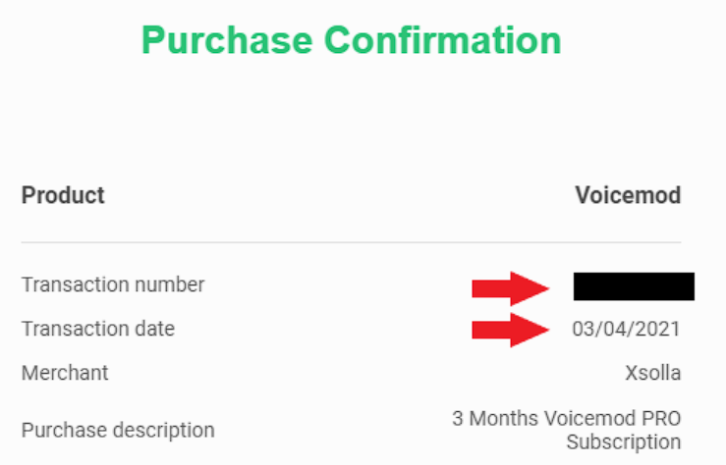Click the word Confirmation in the title
Image resolution: width=726 pixels, height=465 pixels.
tap(443, 40)
